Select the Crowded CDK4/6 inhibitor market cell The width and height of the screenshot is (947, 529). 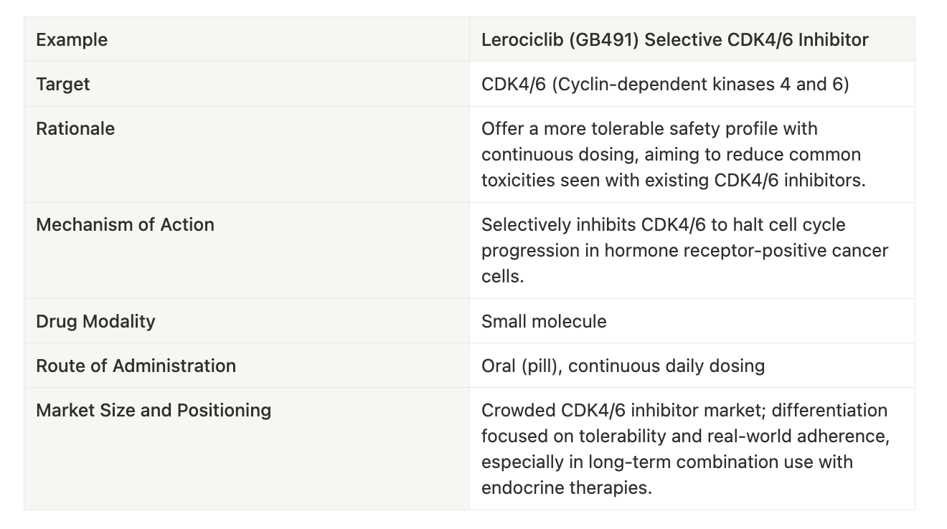692,449
